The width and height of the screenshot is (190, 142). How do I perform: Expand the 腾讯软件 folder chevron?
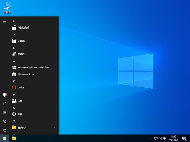coord(55,128)
